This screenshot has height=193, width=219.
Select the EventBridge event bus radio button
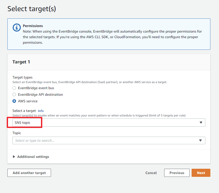[x=14, y=88]
